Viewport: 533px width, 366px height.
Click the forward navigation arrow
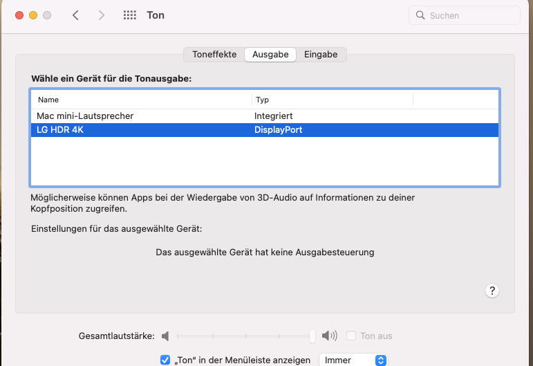(102, 15)
